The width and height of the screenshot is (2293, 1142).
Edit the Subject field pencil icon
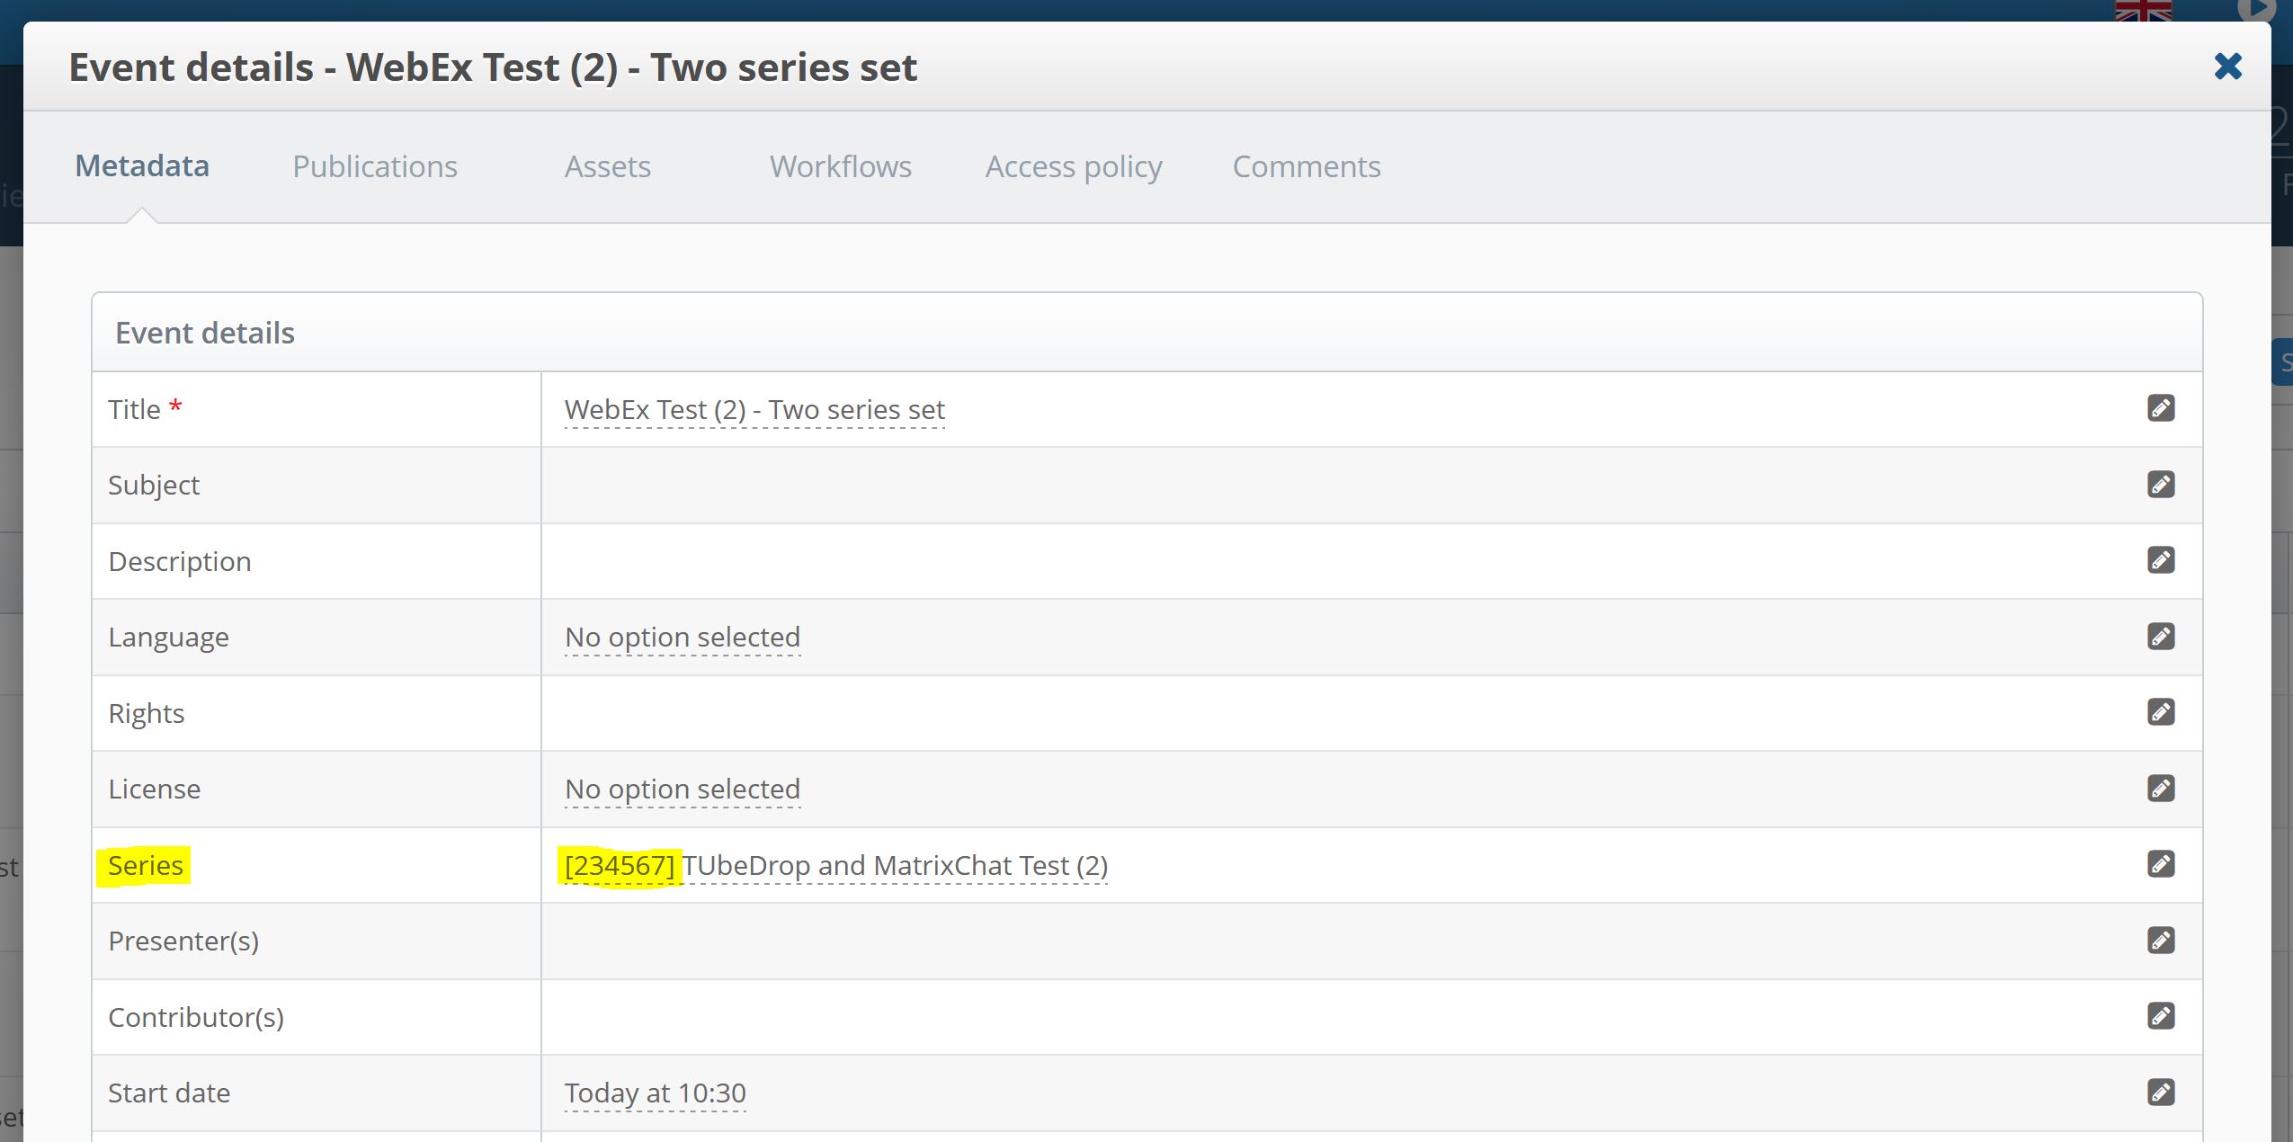[2161, 485]
